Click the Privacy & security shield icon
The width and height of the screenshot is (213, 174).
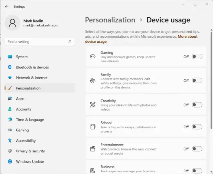[x=10, y=151]
